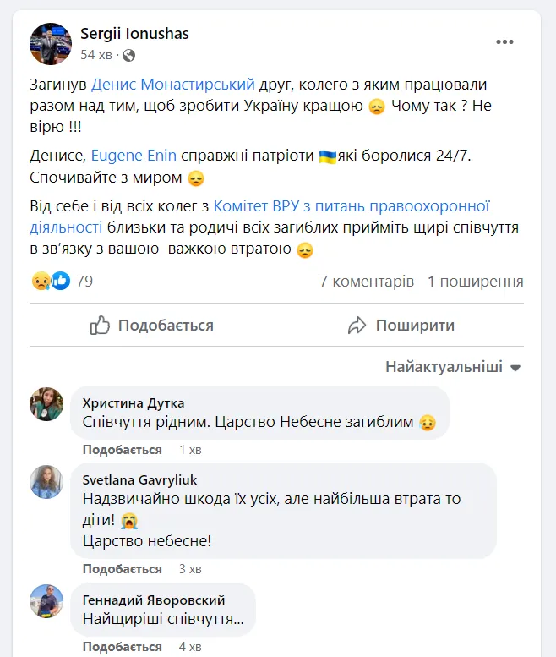Click the public audience globe icon
Viewport: 556px width, 657px height.
[129, 55]
